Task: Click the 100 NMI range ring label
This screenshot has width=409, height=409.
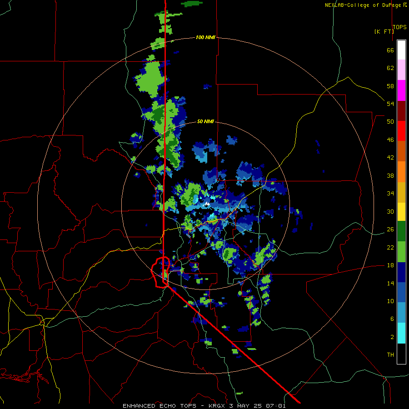Action: pyautogui.click(x=205, y=37)
